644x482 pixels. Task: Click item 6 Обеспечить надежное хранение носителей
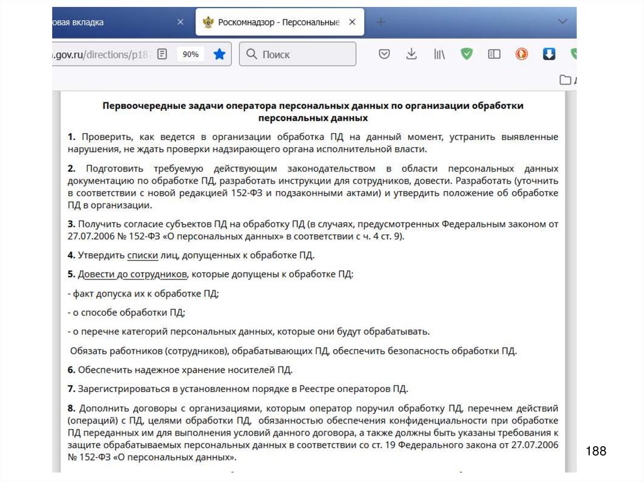[180, 370]
